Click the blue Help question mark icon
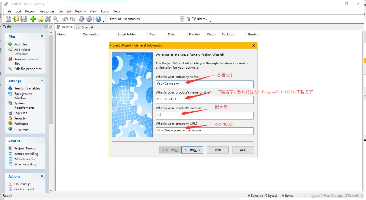The width and height of the screenshot is (366, 200). 98,19
